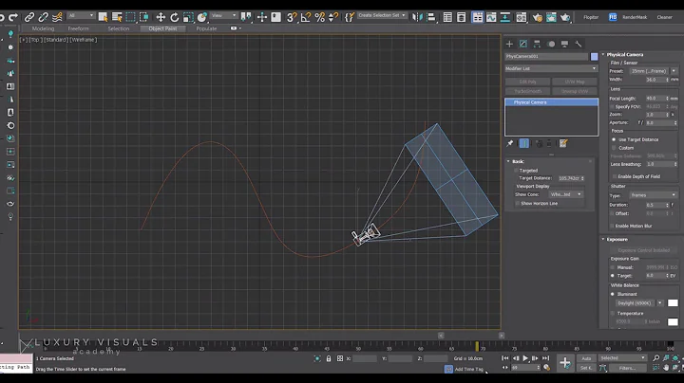Image resolution: width=684 pixels, height=383 pixels.
Task: Enable the Targeted checkbox
Action: pos(517,171)
